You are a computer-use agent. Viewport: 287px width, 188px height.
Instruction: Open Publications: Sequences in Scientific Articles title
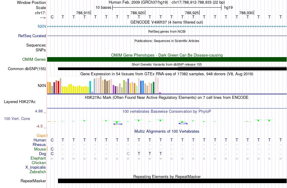167,41
